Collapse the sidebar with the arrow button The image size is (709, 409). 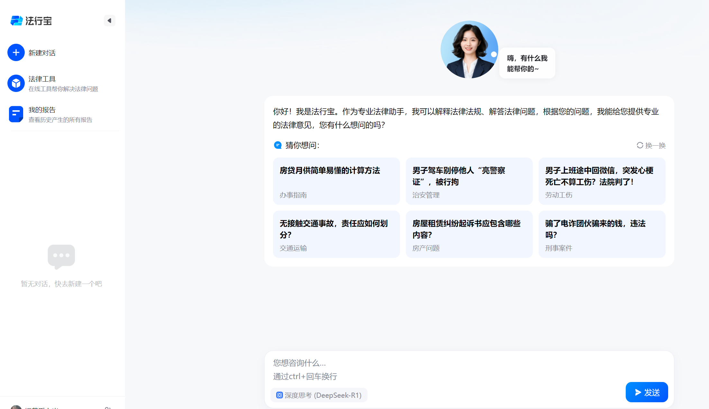pos(109,20)
